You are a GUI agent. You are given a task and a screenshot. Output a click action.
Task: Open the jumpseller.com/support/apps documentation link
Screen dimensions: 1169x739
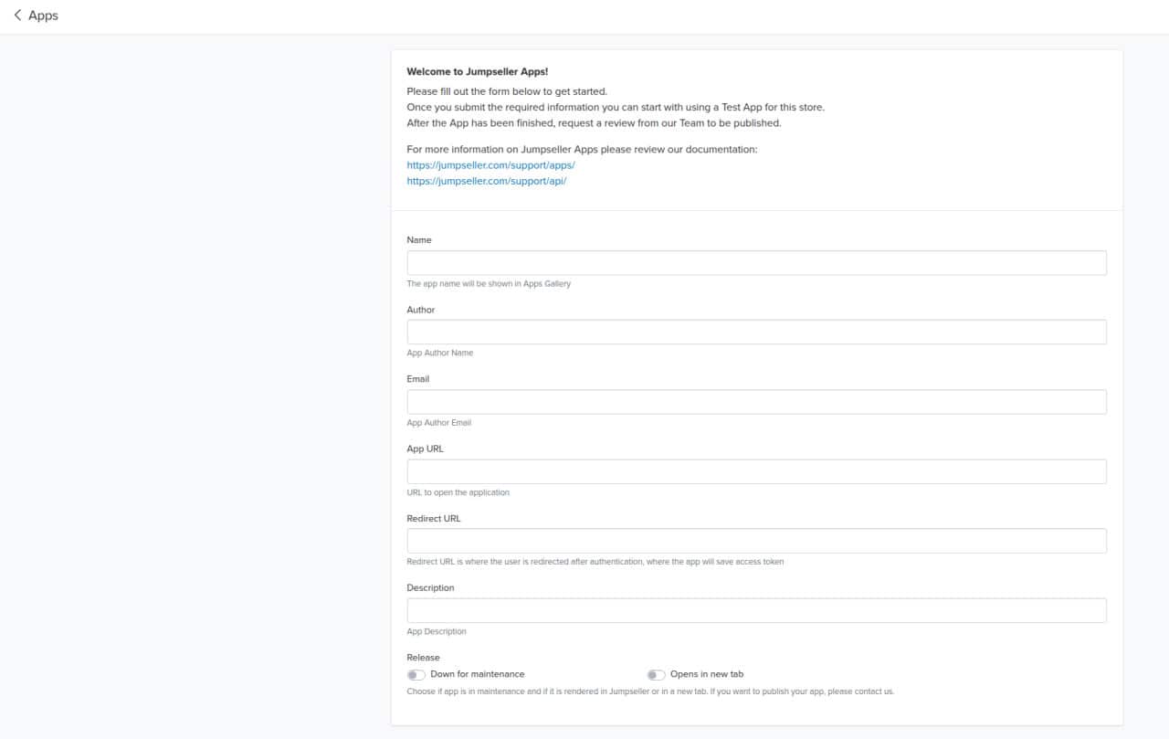[490, 164]
